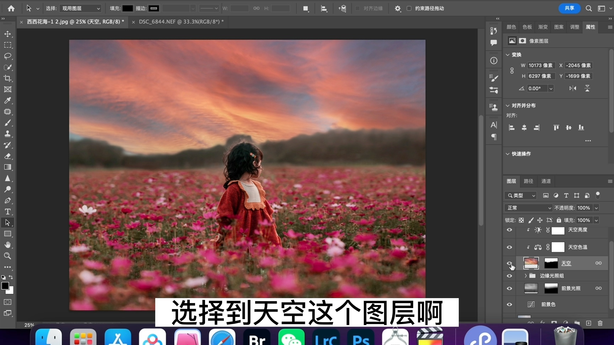Viewport: 614px width, 345px height.
Task: Click the delete layer trash icon
Action: pos(600,323)
